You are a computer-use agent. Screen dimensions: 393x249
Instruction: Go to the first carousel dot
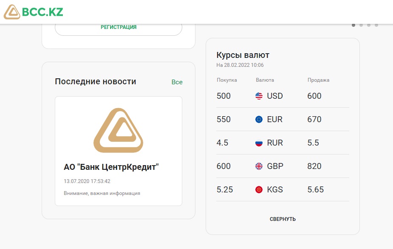click(353, 25)
